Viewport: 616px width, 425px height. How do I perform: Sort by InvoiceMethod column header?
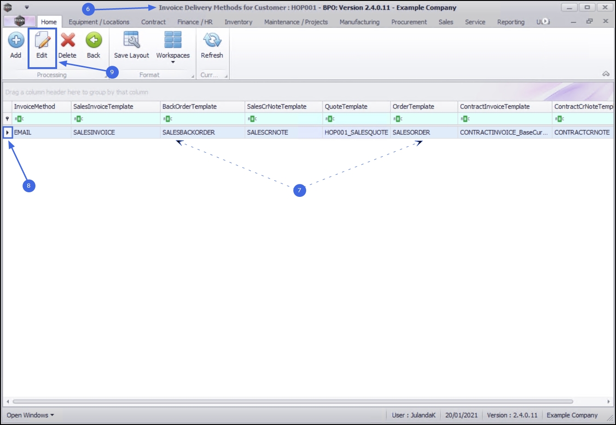point(41,106)
